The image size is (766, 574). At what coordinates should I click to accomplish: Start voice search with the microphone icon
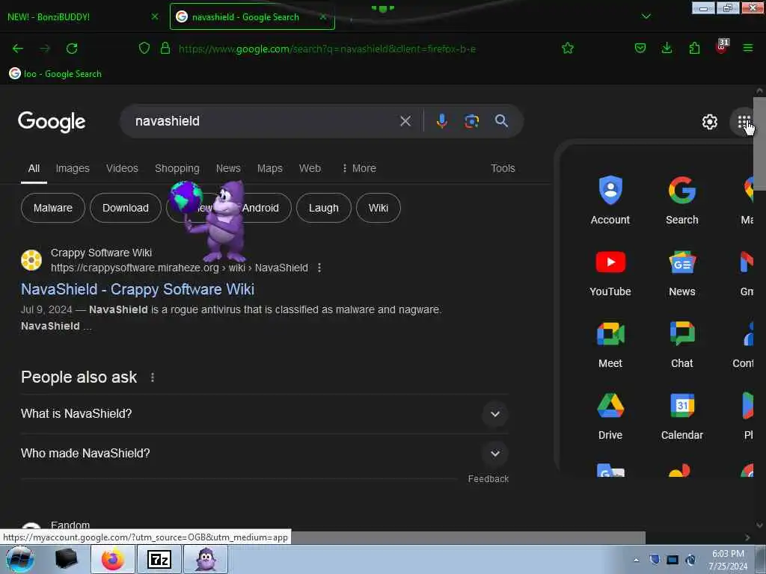pyautogui.click(x=441, y=121)
